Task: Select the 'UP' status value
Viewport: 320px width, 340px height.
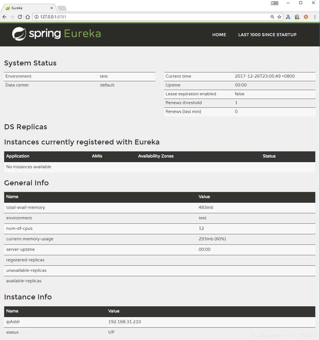Action: 111,332
